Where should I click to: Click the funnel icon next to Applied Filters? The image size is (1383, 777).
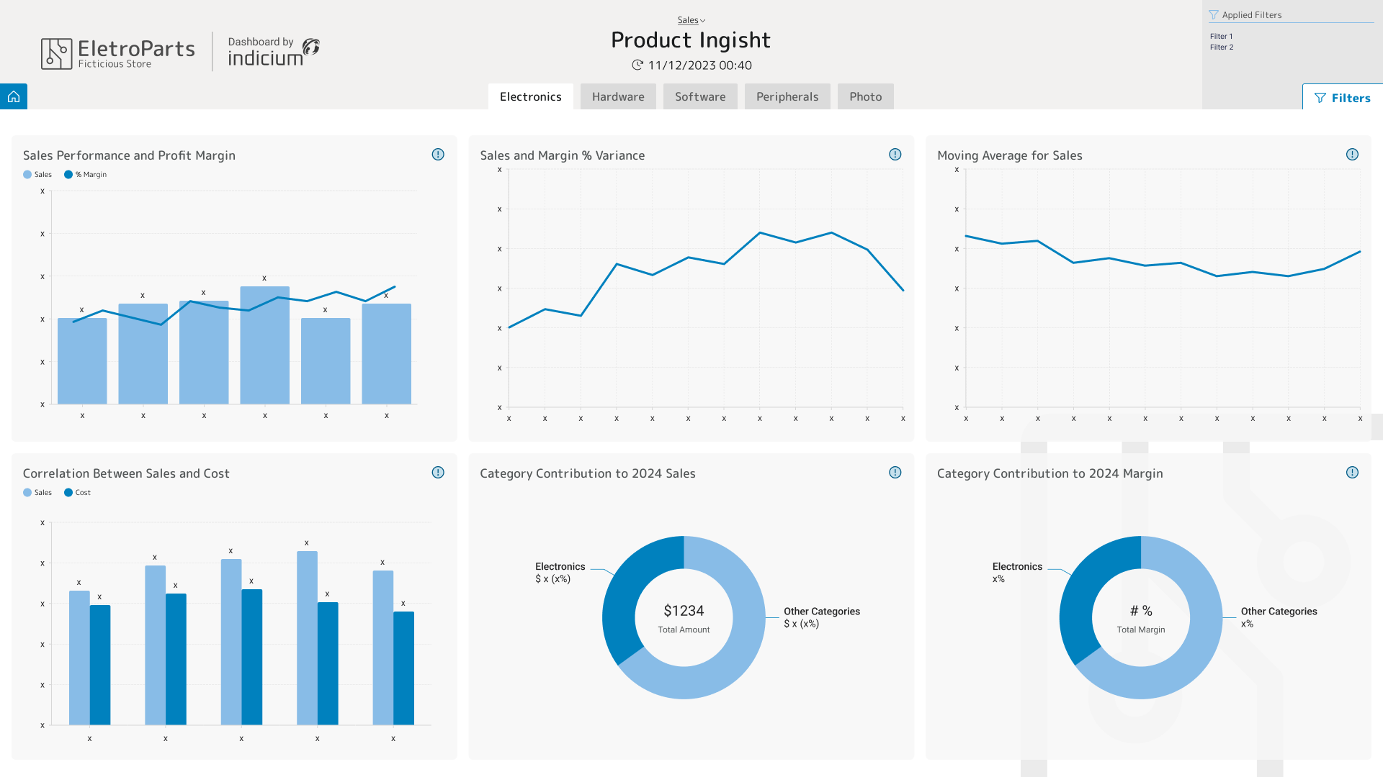pos(1214,15)
